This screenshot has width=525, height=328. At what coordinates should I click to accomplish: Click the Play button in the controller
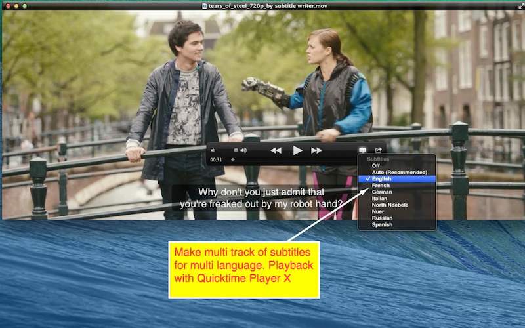pos(297,151)
